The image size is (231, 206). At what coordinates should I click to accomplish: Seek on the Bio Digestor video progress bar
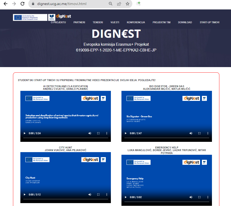pos(167,138)
